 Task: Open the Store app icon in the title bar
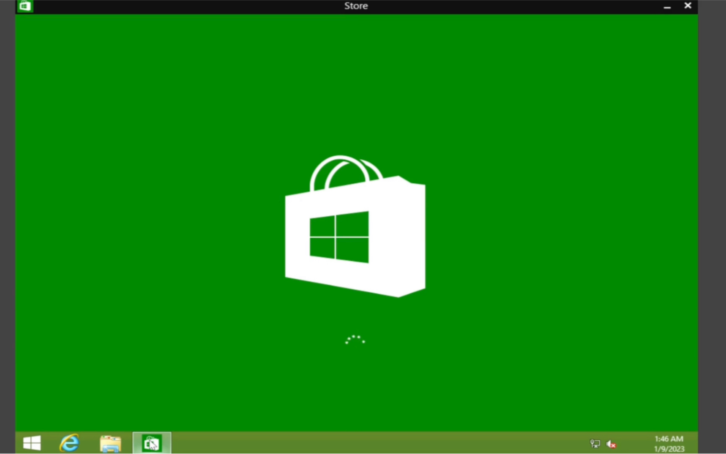tap(25, 6)
